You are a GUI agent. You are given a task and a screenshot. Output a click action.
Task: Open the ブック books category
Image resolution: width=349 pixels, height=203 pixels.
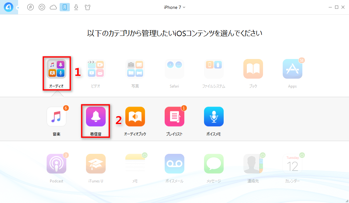[253, 69]
